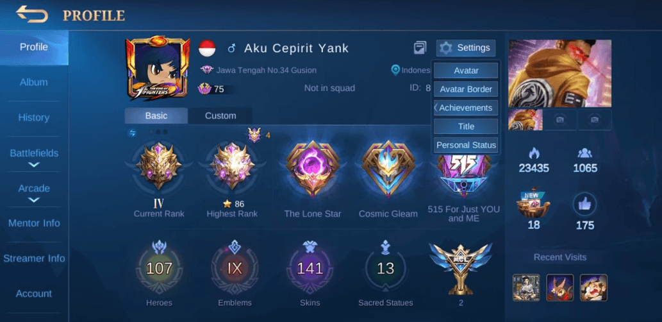
Task: Select the Personal Status option
Action: [466, 145]
